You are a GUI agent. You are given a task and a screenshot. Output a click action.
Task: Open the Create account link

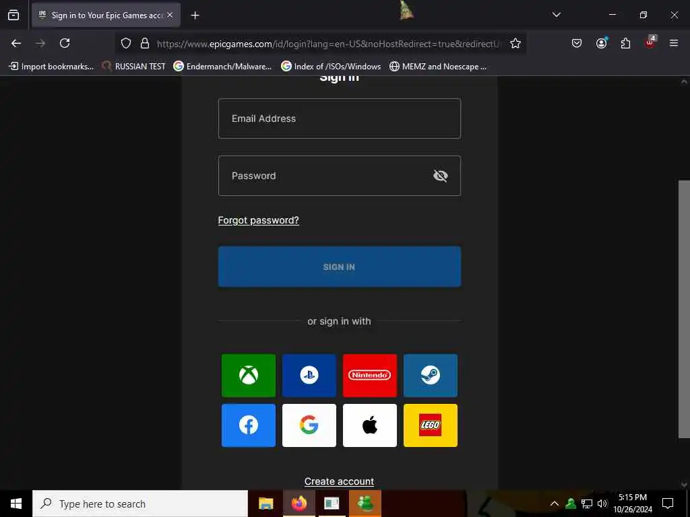coord(340,481)
